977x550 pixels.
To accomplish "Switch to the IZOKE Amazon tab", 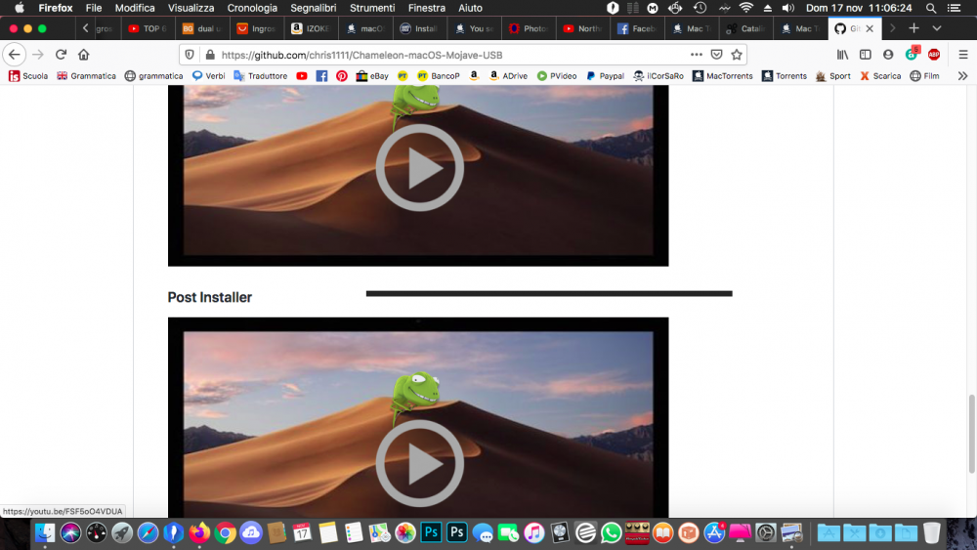I will (x=311, y=28).
